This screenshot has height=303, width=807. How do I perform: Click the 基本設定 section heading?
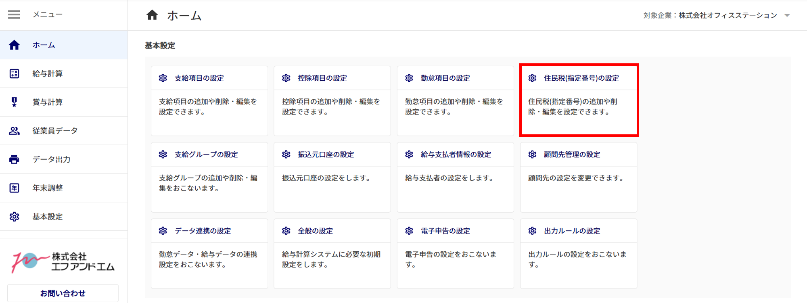[x=160, y=46]
